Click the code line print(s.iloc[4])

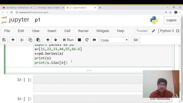click(51, 63)
